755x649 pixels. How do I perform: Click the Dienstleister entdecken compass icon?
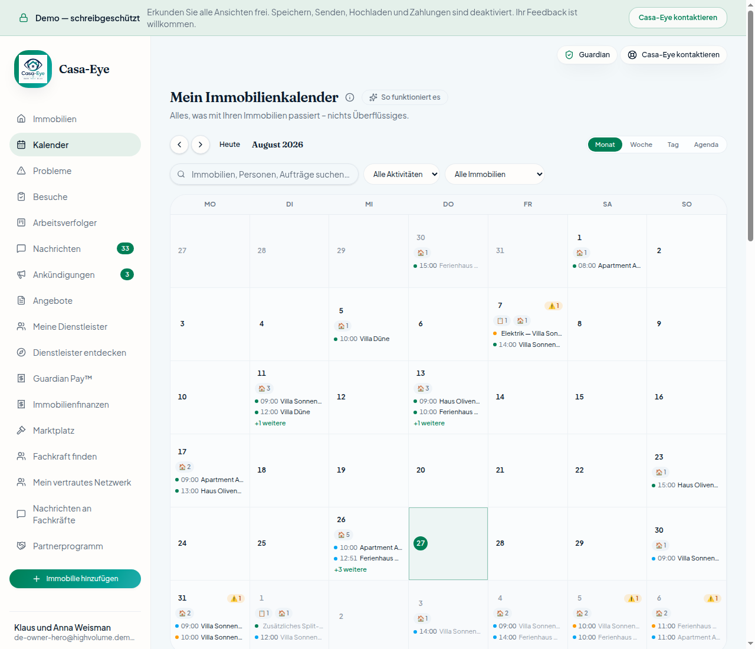[x=21, y=352]
